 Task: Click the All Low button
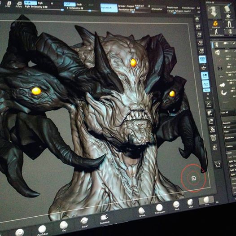230,127
